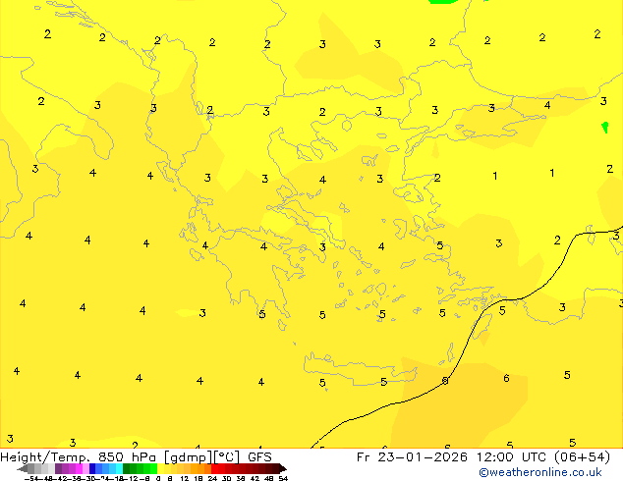Click the bright red swatch at legend value 24

point(214,468)
